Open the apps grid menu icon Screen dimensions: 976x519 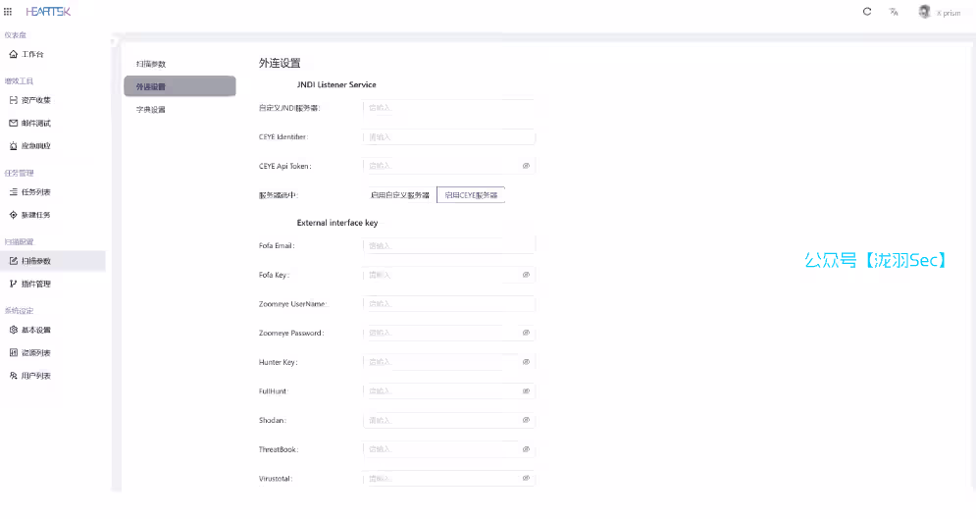[x=9, y=12]
